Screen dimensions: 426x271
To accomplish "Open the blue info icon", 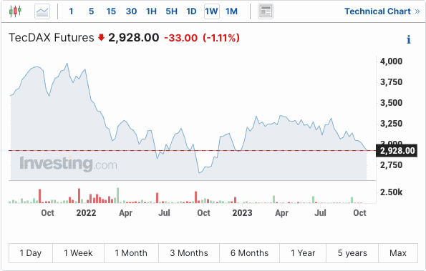I will (x=408, y=39).
